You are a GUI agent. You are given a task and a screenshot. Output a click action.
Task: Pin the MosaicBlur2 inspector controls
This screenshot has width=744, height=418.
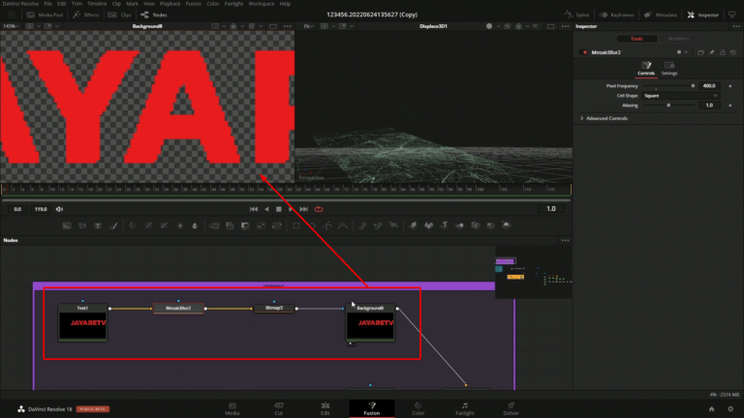pyautogui.click(x=711, y=52)
